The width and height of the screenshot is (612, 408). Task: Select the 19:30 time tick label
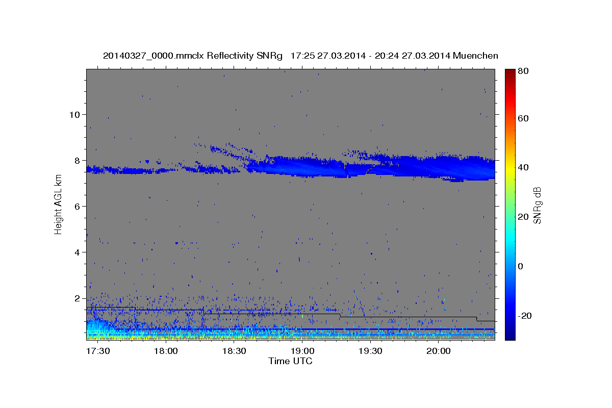pos(370,351)
